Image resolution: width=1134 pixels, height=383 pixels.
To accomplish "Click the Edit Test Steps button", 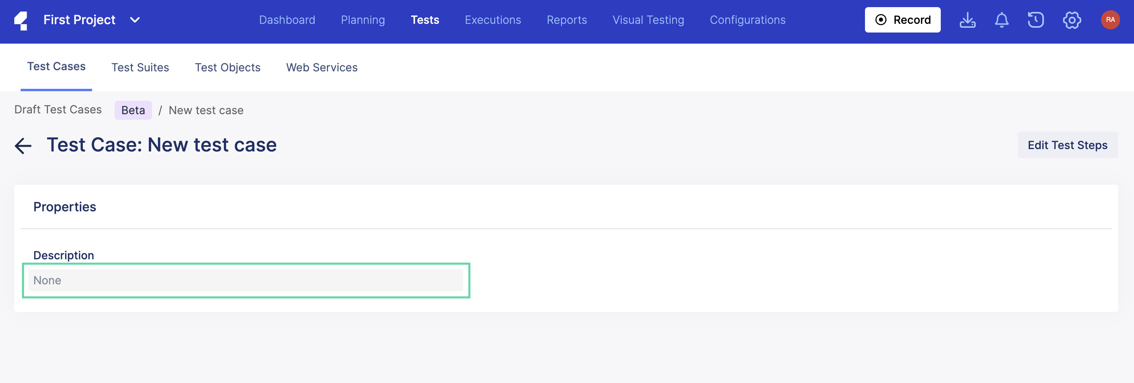I will 1067,145.
